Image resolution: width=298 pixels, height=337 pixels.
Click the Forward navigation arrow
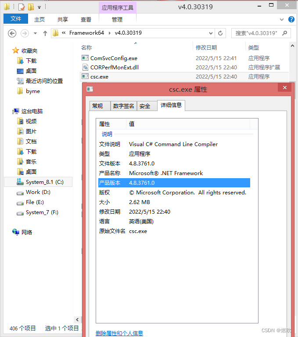coord(25,33)
